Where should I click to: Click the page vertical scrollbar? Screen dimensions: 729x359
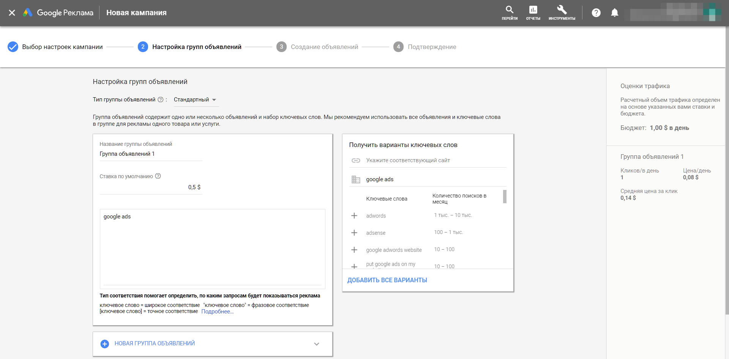pyautogui.click(x=727, y=171)
